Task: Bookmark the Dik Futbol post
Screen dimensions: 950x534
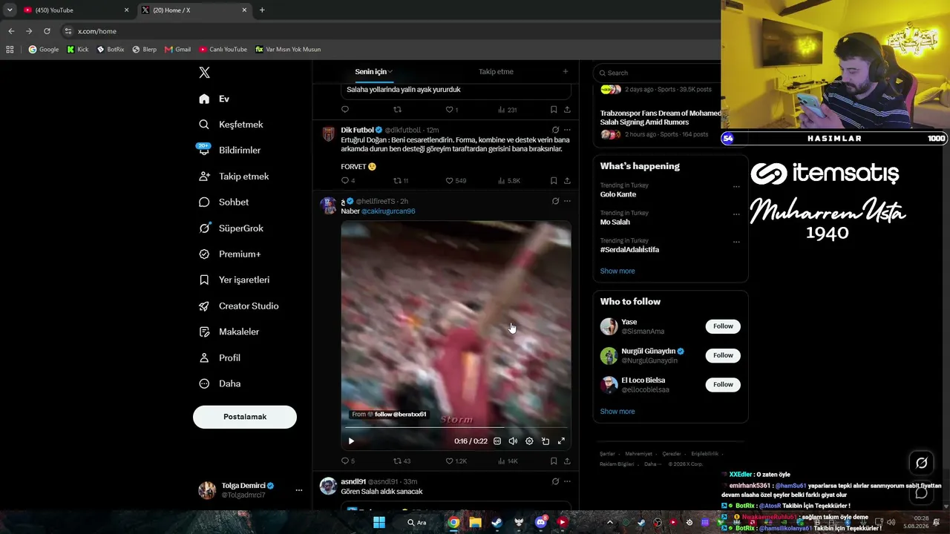Action: [x=554, y=181]
